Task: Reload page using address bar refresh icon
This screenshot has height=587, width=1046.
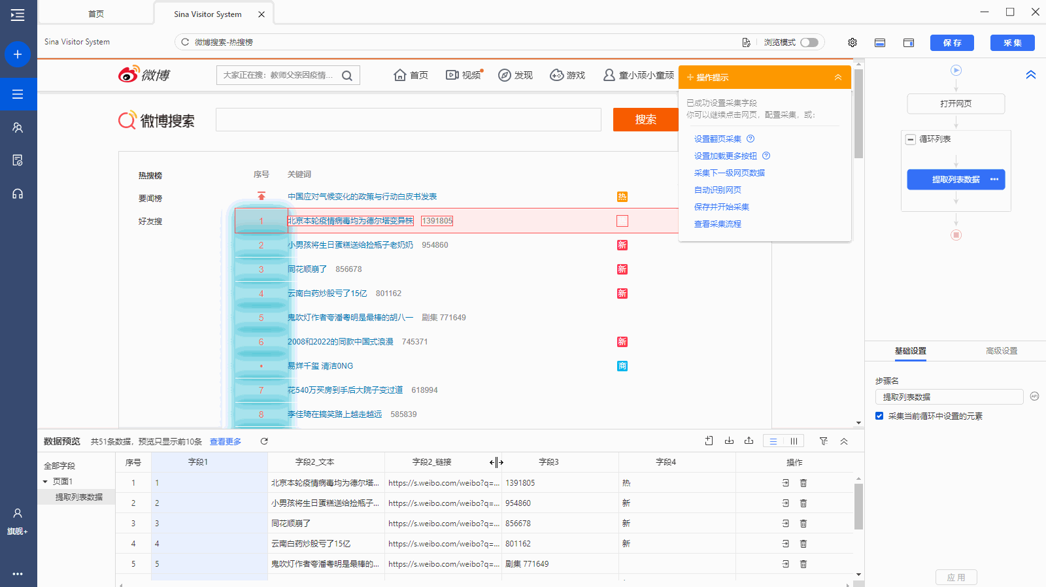Action: pyautogui.click(x=185, y=42)
